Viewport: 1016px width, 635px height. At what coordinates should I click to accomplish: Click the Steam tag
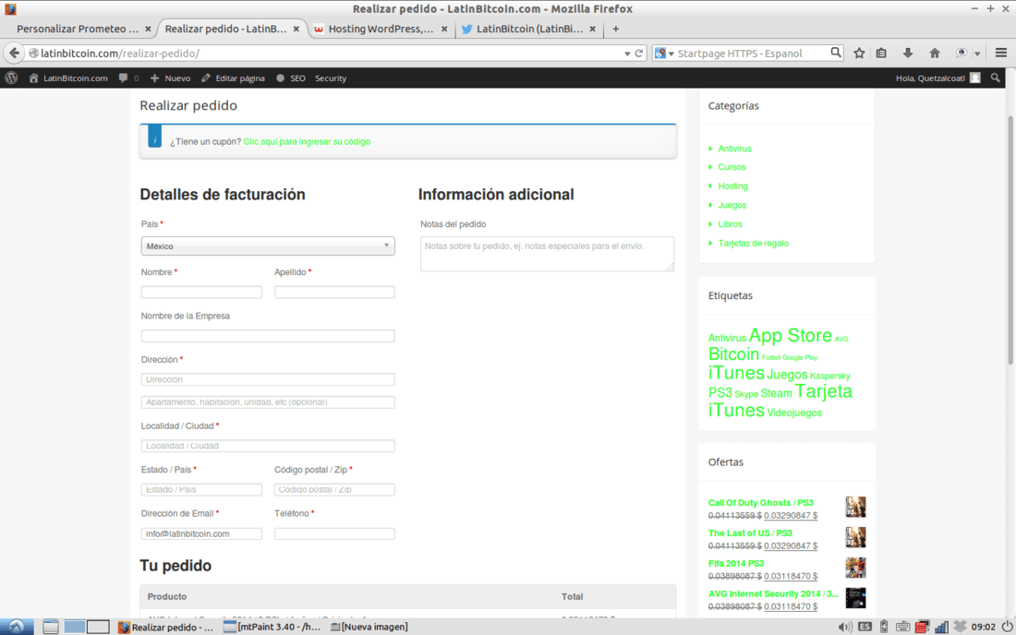(x=776, y=393)
